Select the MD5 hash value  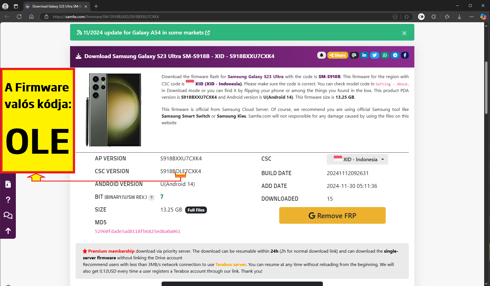(x=138, y=231)
